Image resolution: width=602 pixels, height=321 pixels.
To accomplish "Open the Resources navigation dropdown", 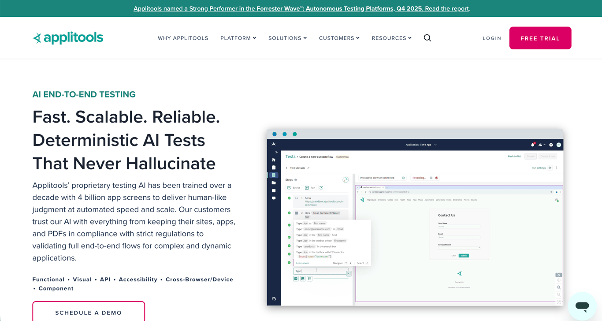I will tap(391, 38).
